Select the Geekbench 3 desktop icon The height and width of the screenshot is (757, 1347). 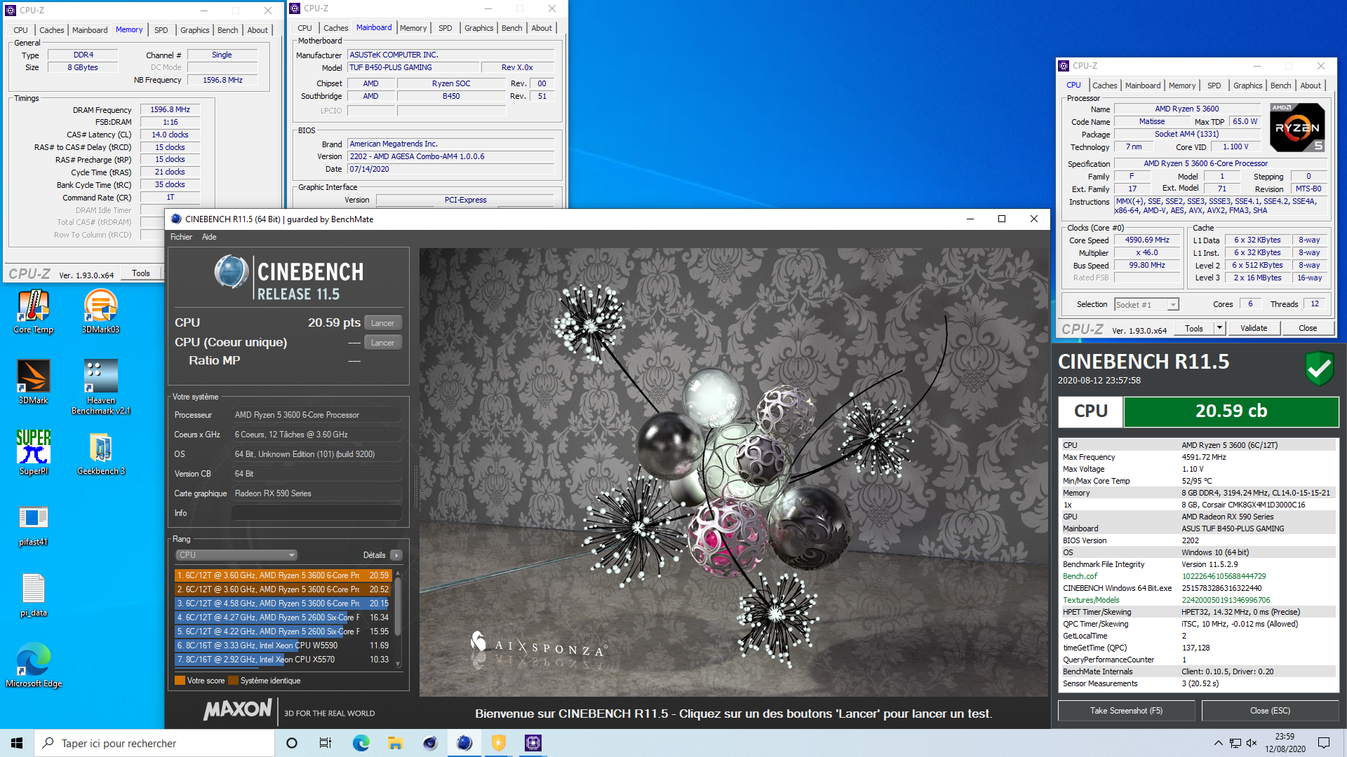[100, 453]
